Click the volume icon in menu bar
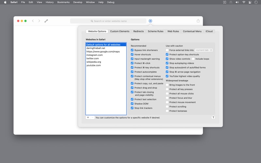This screenshot has height=163, width=261. coord(237,2)
